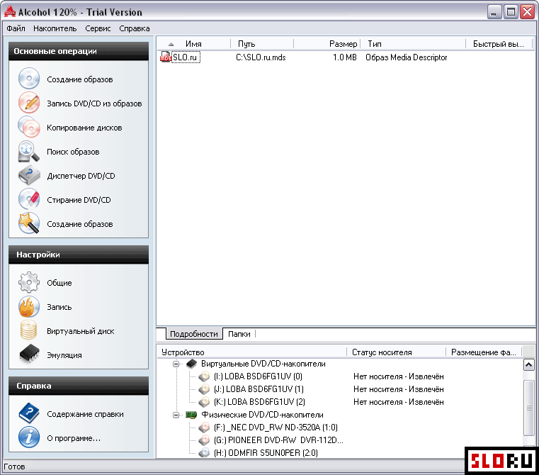Click the drive icon of (J:) LOBA BSD6FG1UV (1)
Viewport: 539px width, 475px height.
[204, 389]
